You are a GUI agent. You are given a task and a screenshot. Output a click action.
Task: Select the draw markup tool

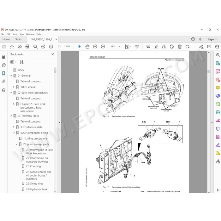coord(164,46)
